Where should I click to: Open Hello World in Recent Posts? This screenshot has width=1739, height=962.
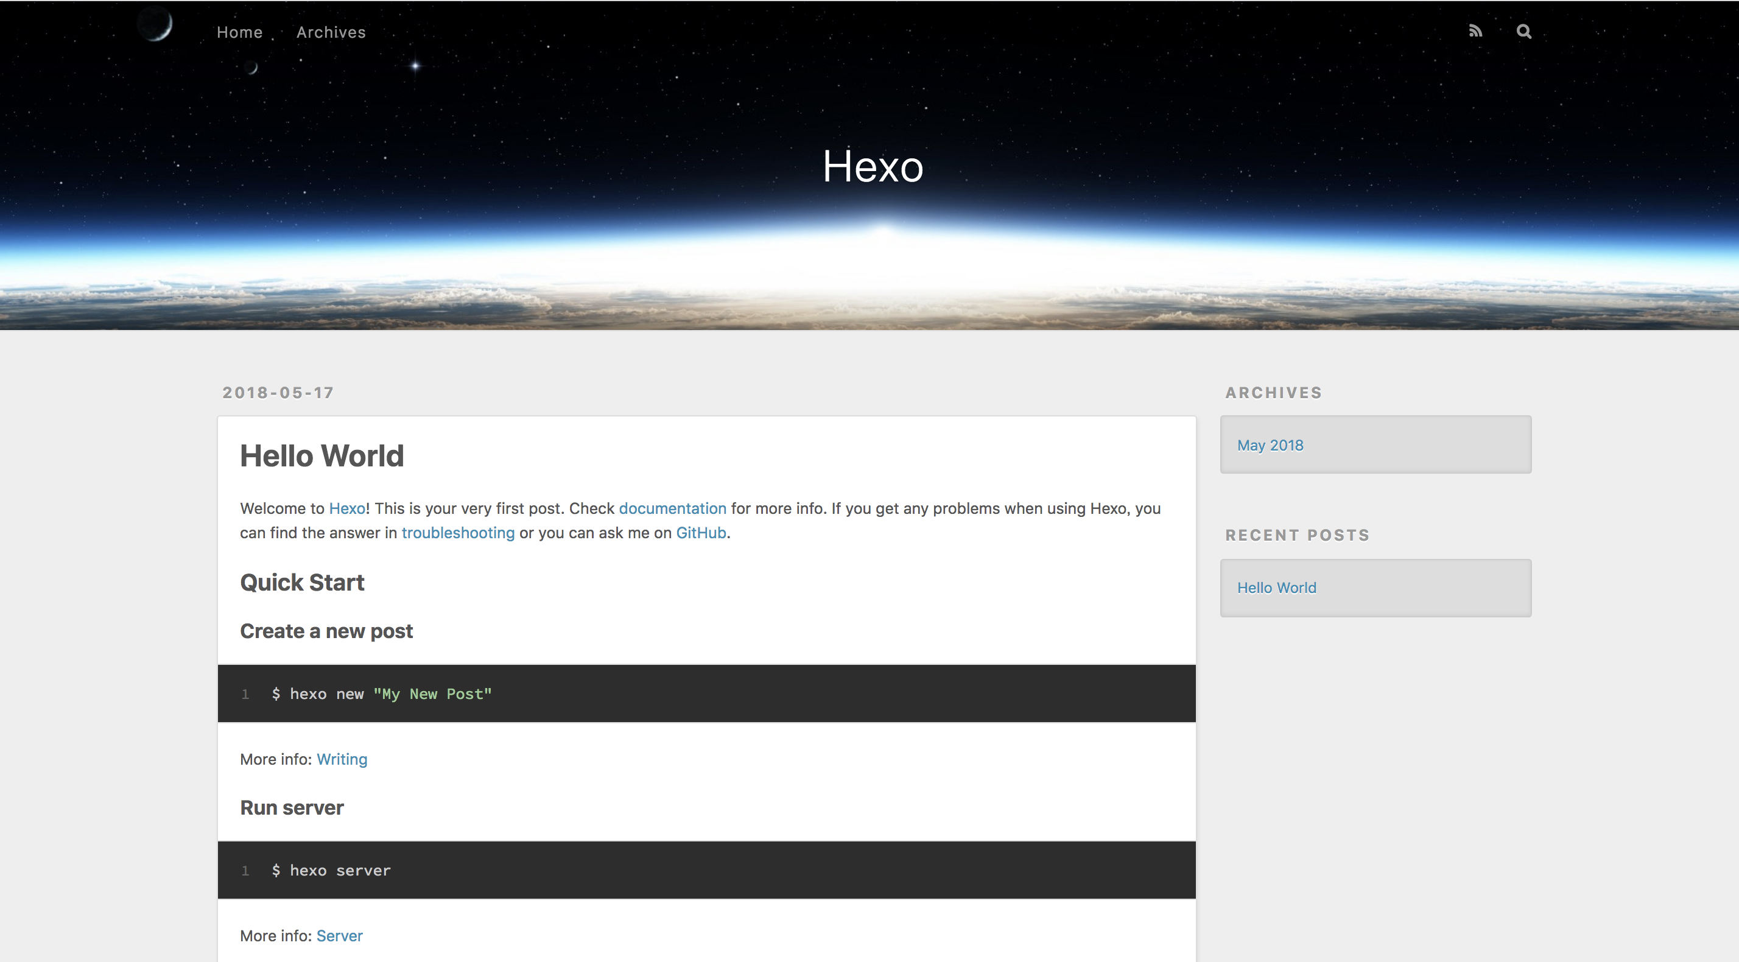pos(1277,588)
